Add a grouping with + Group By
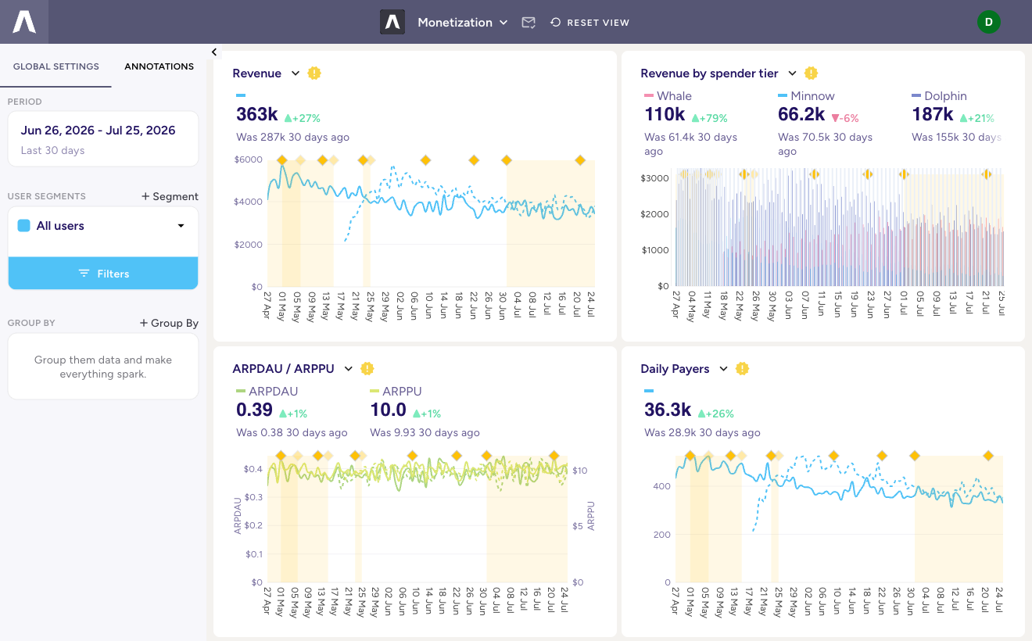This screenshot has height=641, width=1032. tap(169, 323)
